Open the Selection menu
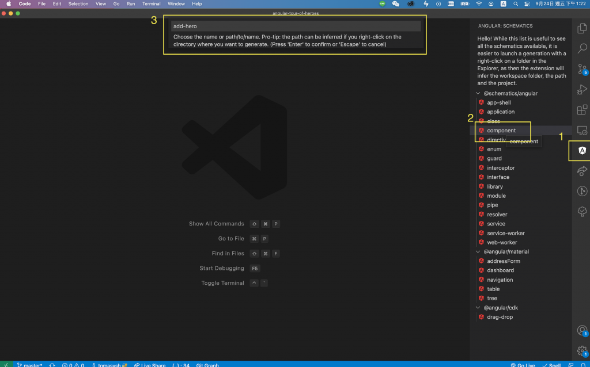Viewport: 590px width, 367px height. tap(78, 4)
